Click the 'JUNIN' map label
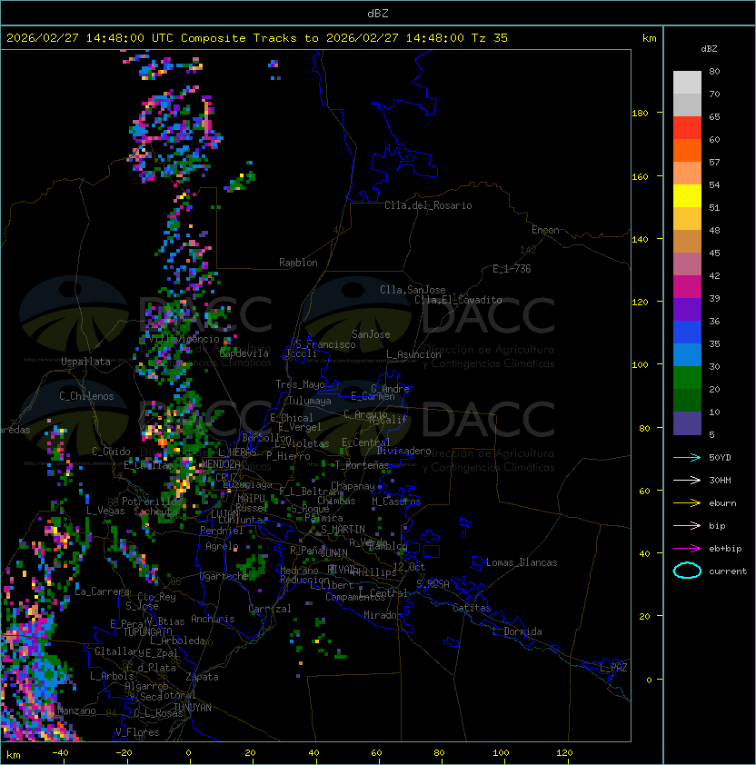This screenshot has width=756, height=765. [x=333, y=553]
